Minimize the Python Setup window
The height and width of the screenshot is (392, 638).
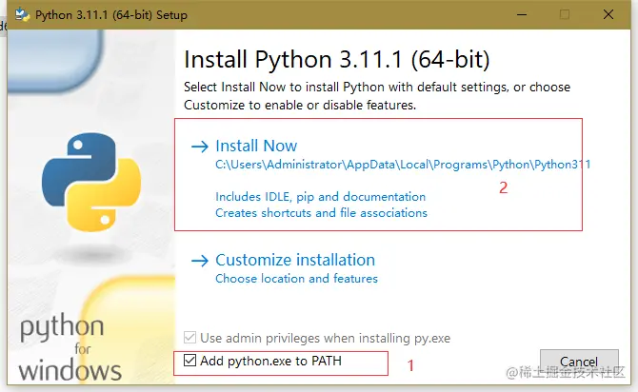(522, 14)
